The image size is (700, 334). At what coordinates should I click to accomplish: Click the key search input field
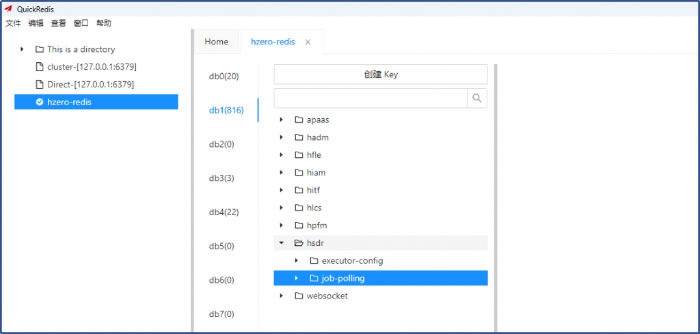[371, 98]
